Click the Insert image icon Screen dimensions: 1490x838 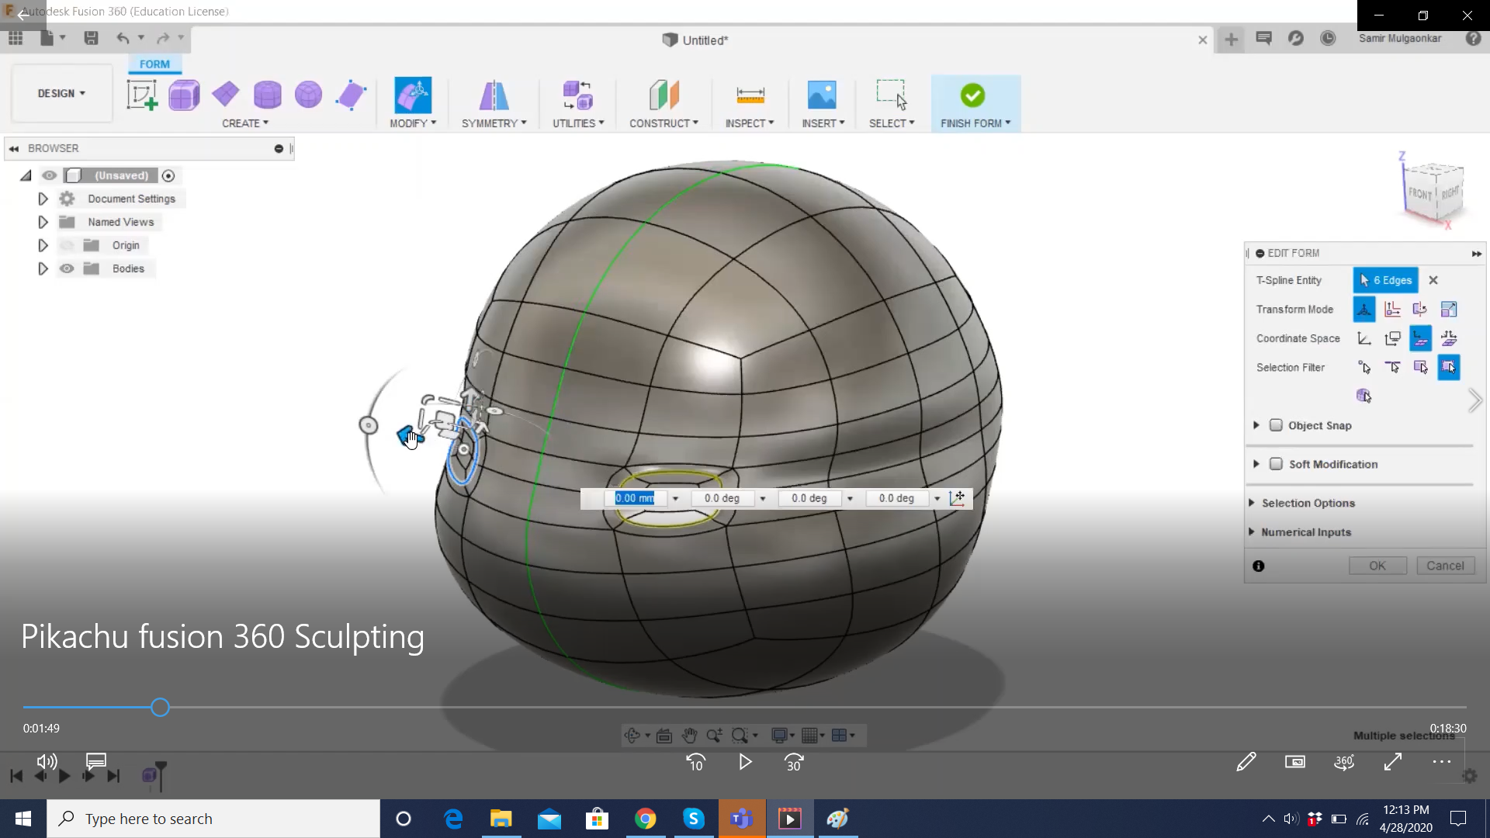822,95
